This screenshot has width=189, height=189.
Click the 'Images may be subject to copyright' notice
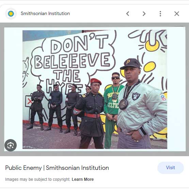[x=37, y=179]
